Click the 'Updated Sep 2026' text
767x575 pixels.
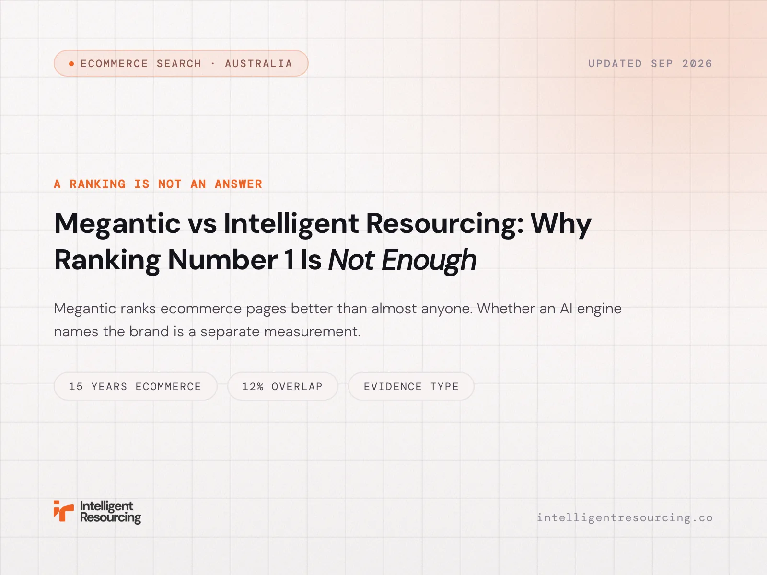point(651,64)
